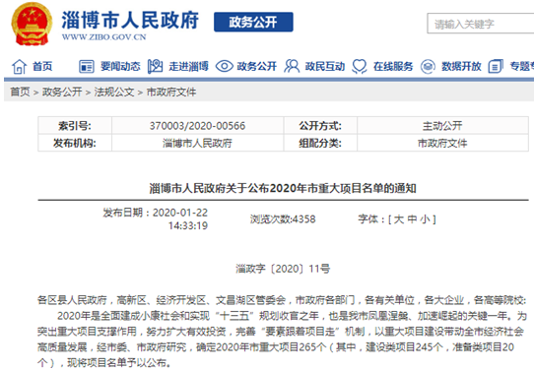Screen dimensions: 534x371
Task: Open 市政府文件 breadcrumb link
Action: click(x=171, y=92)
